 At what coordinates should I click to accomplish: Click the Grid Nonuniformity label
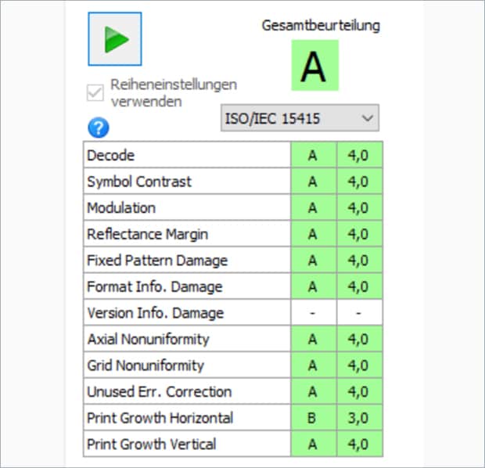click(x=145, y=365)
